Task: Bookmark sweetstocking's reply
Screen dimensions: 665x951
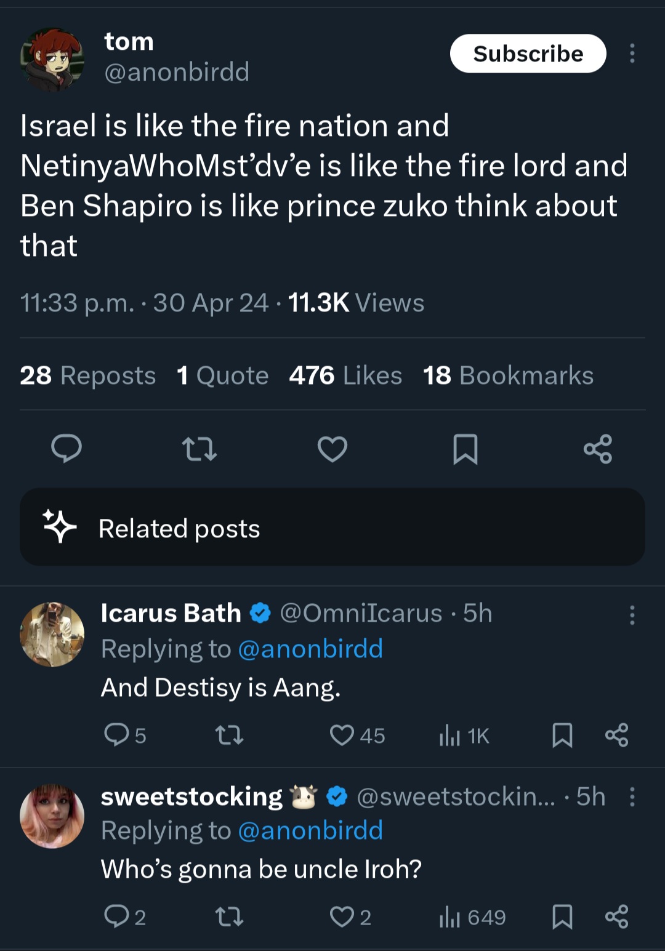Action: [x=562, y=917]
